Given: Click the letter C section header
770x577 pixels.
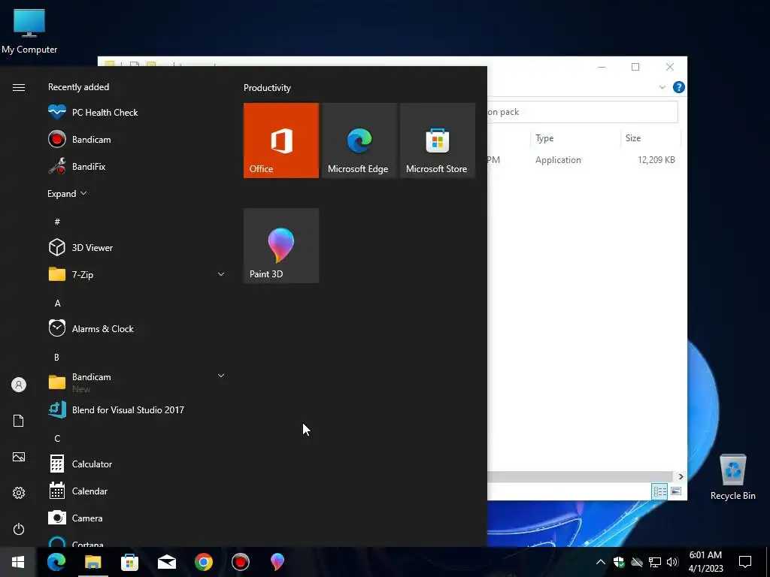Looking at the screenshot, I should (x=57, y=439).
